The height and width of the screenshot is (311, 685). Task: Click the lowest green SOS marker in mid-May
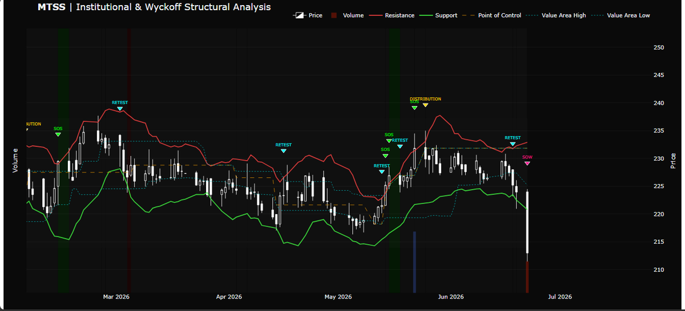point(385,155)
